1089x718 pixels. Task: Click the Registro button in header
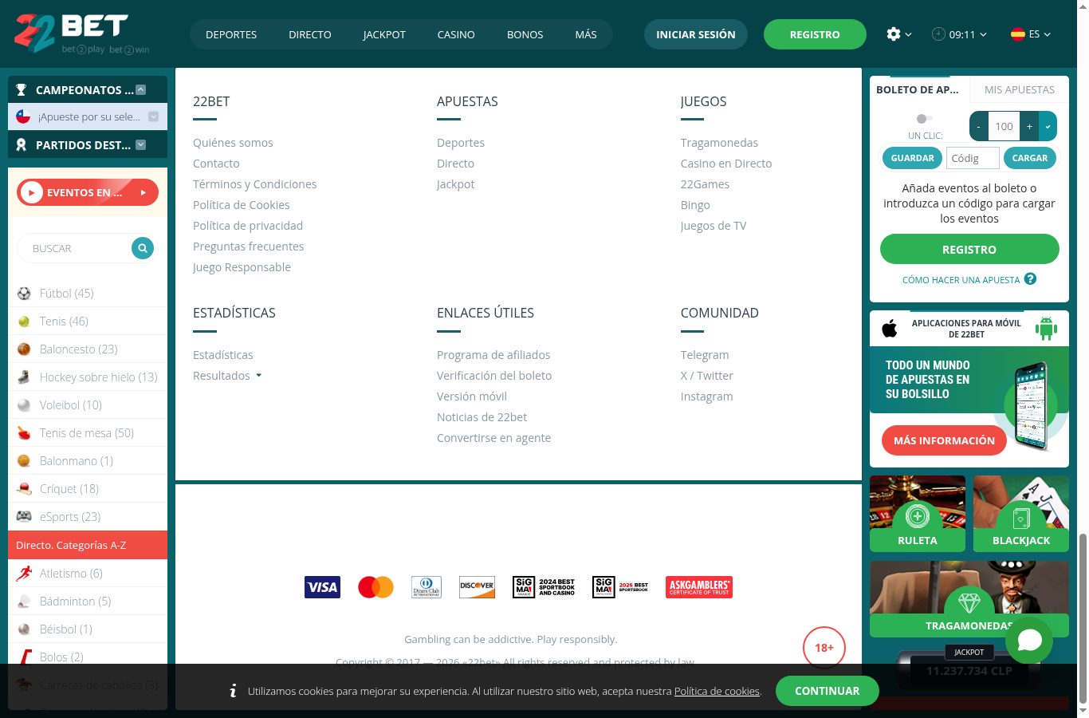pos(815,34)
